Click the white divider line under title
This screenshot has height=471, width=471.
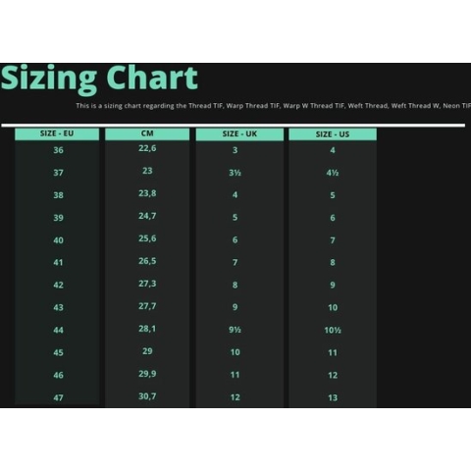coord(233,126)
